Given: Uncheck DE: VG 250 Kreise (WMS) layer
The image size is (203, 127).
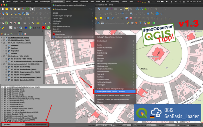Looking at the screenshot, I should pyautogui.click(x=6, y=75).
